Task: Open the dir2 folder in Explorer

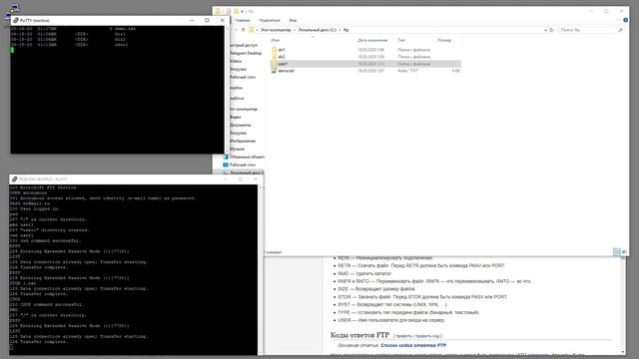Action: tap(282, 57)
